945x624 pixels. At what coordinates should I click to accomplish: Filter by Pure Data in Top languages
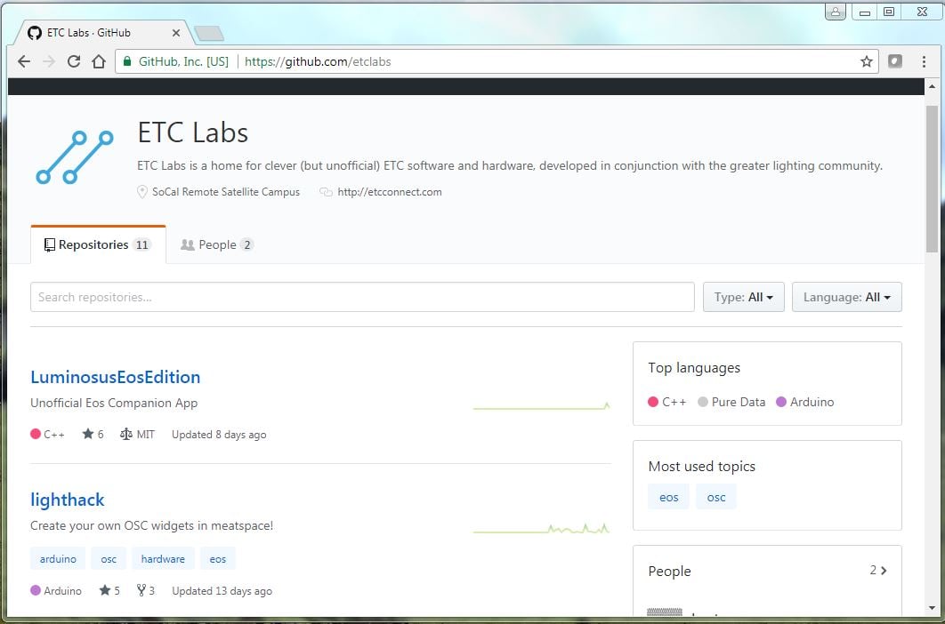click(731, 402)
